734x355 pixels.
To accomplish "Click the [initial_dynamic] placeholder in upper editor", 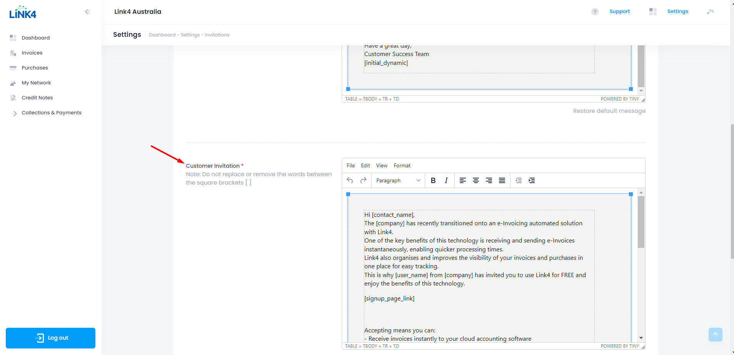I will [x=386, y=63].
